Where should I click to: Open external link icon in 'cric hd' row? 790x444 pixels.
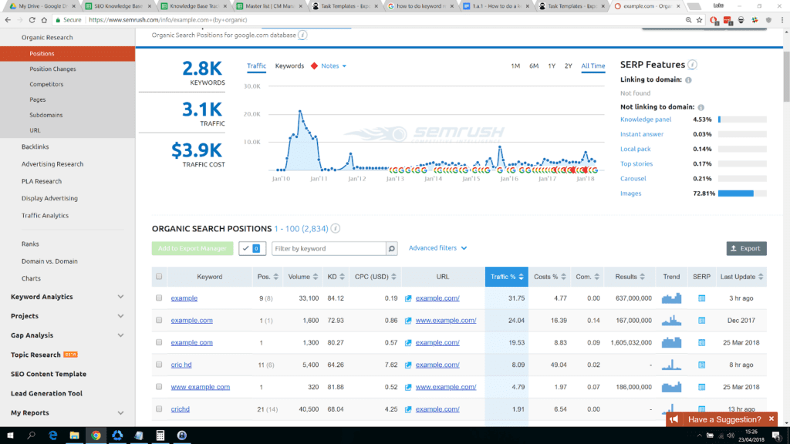[408, 365]
